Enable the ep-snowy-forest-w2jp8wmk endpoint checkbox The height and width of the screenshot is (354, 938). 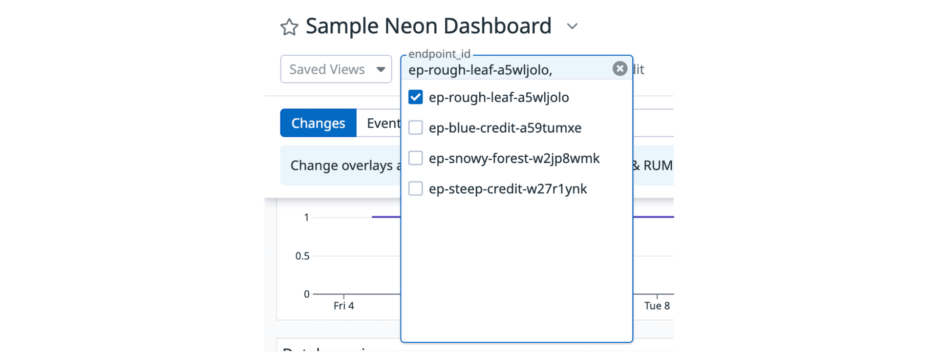click(x=415, y=158)
